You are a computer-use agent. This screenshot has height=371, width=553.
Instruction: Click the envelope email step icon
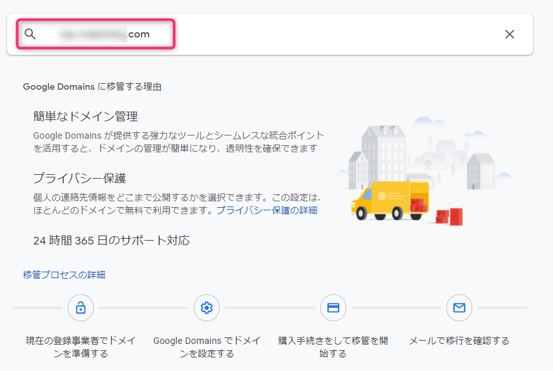point(459,308)
